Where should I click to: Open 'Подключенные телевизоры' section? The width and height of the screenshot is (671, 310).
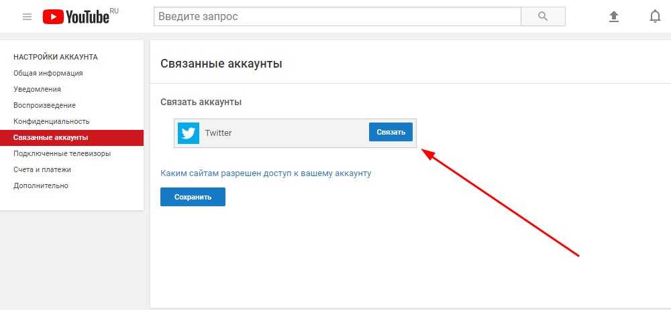point(62,153)
